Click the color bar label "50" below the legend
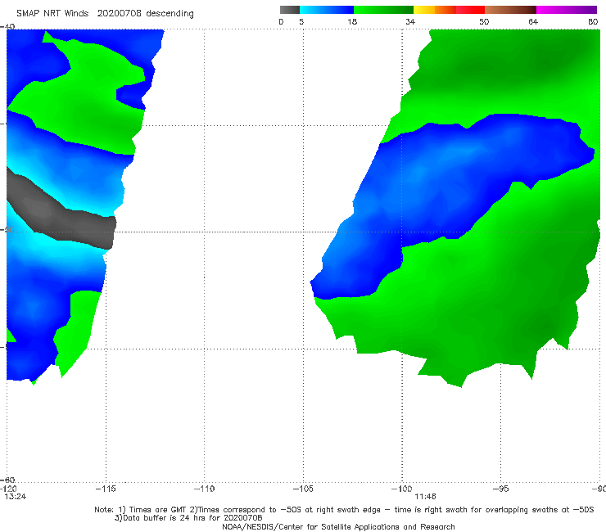The height and width of the screenshot is (532, 606). coord(484,21)
